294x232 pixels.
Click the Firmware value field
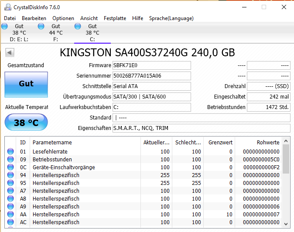pos(151,65)
